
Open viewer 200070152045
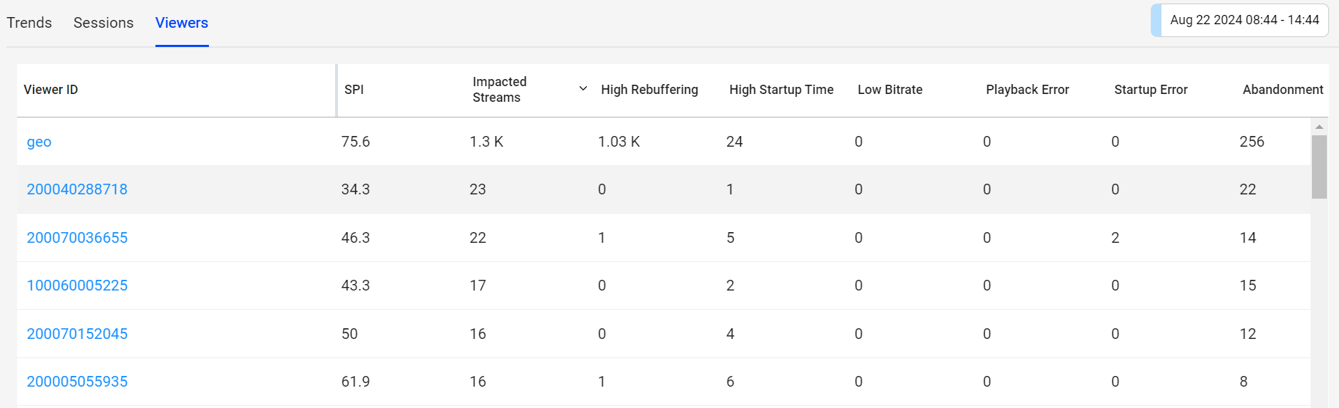click(x=77, y=334)
